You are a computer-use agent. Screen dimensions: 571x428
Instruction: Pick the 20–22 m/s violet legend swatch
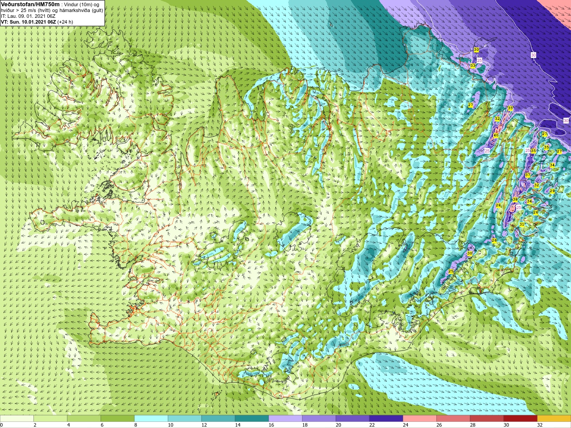[352, 419]
